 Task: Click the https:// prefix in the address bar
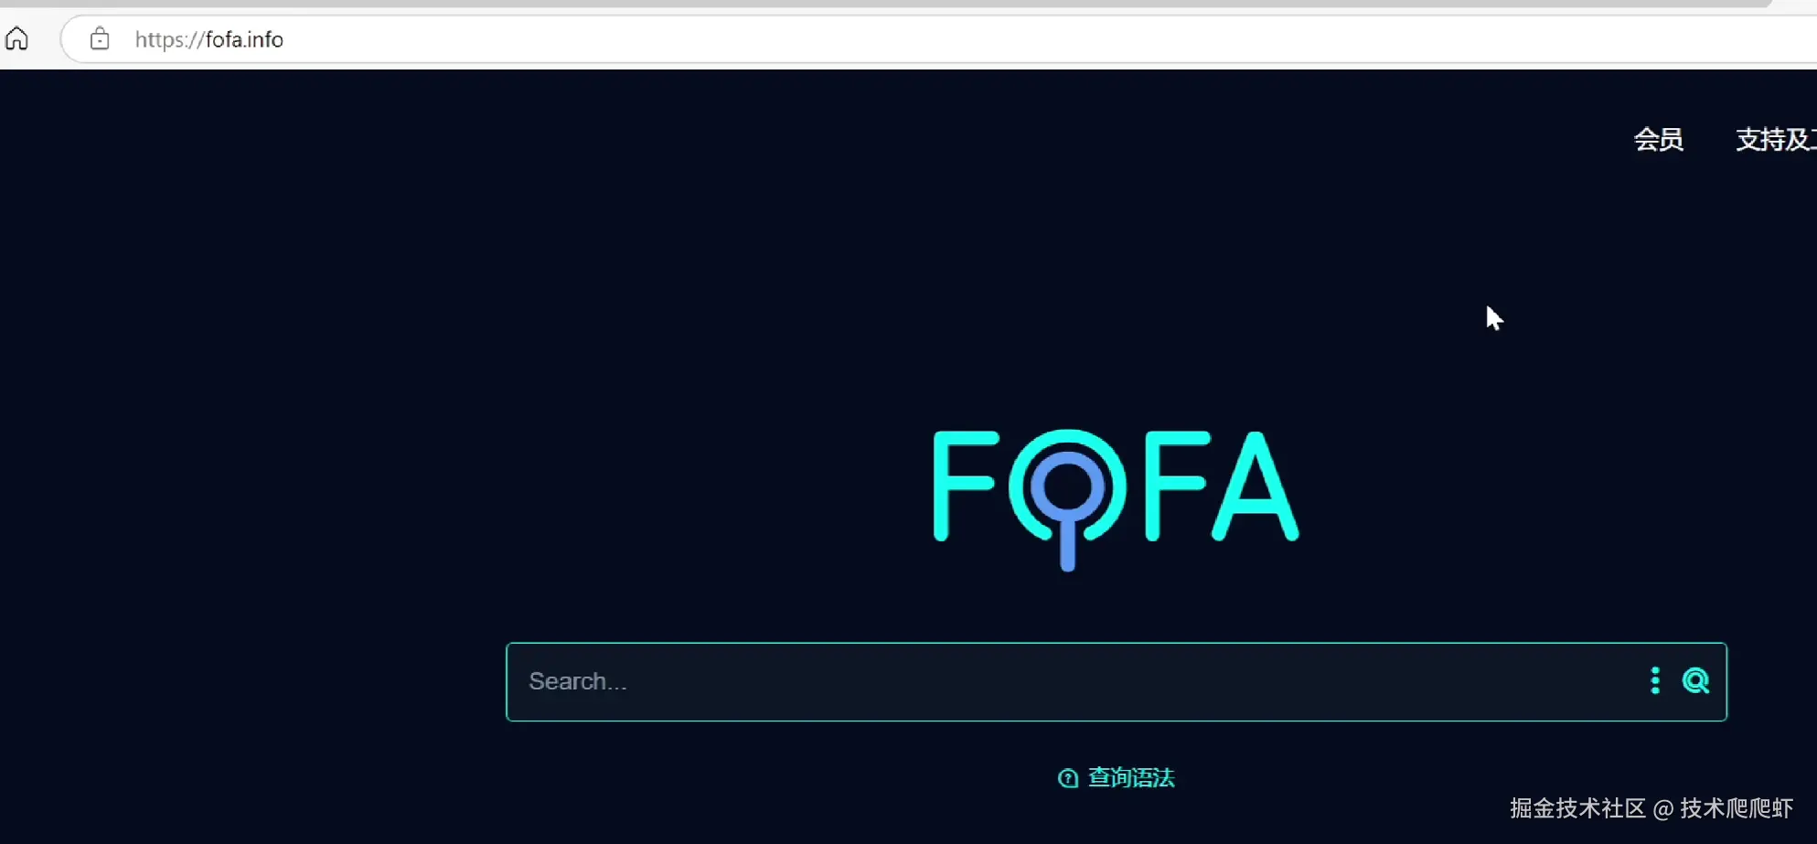pos(169,39)
